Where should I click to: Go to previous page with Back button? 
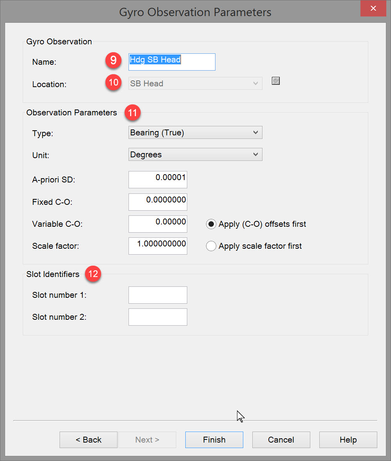89,440
